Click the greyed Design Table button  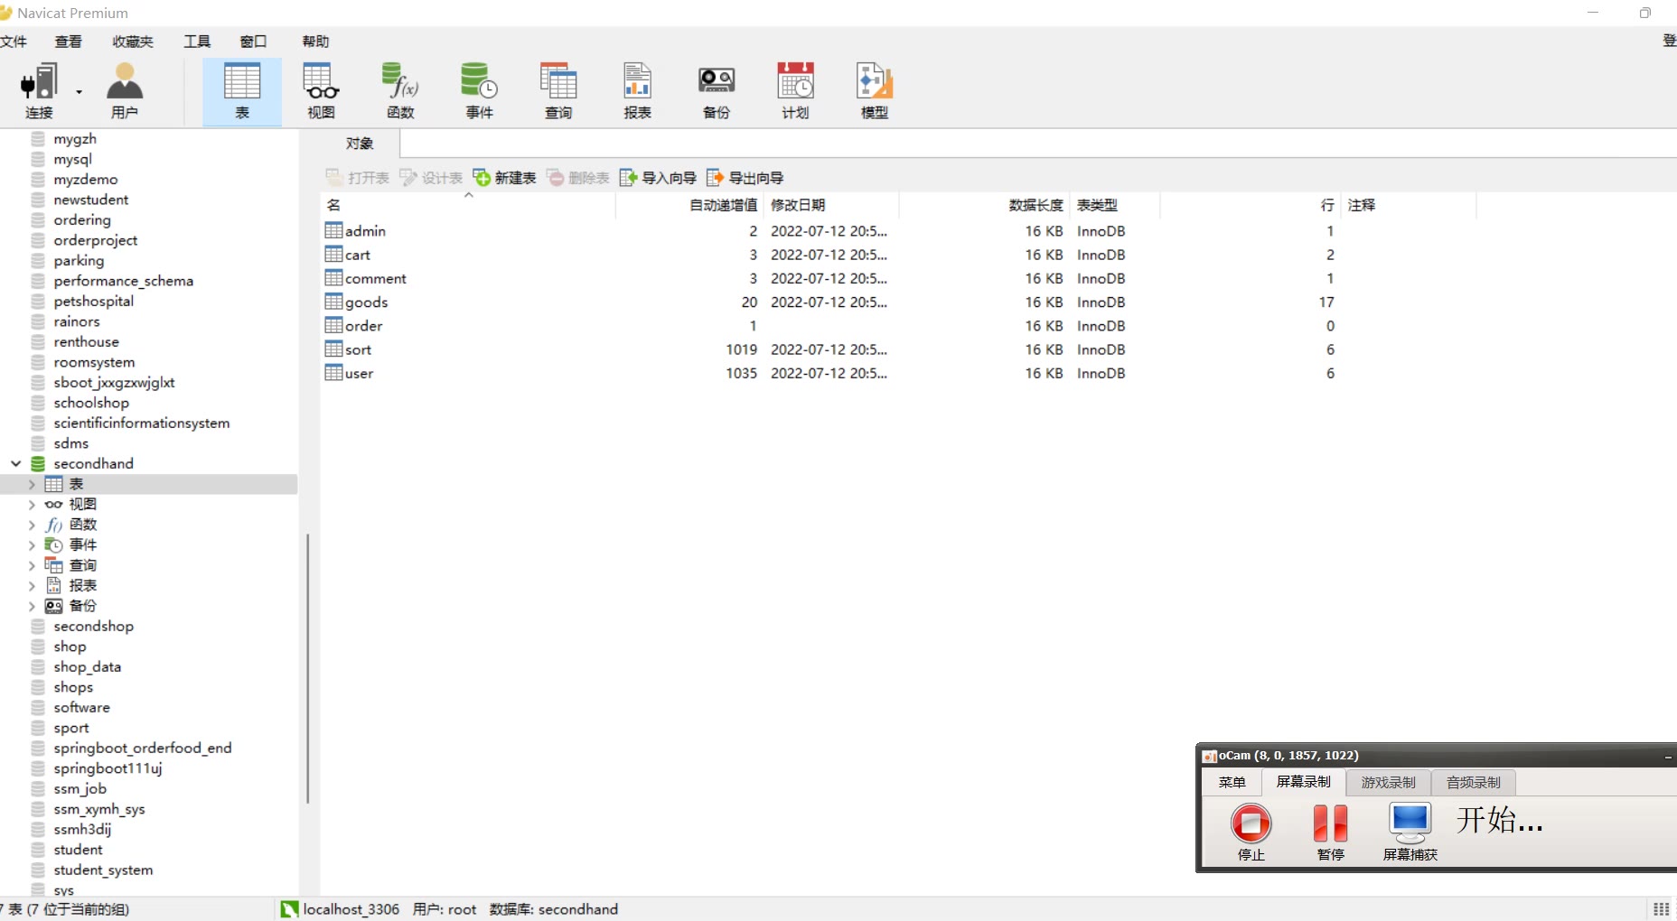click(x=431, y=178)
